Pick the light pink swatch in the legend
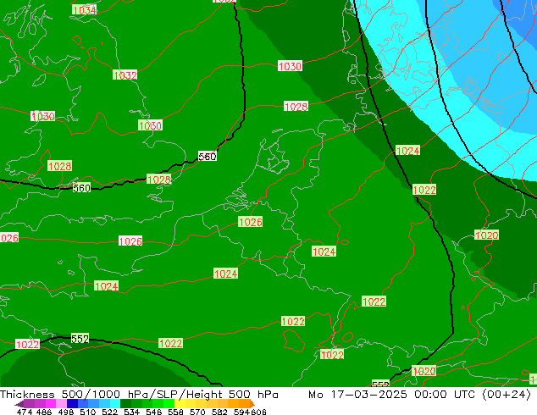Screen dimensions: 537x415 (x=61, y=403)
